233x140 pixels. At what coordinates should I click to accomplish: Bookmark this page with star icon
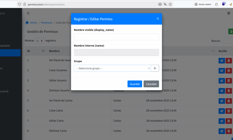pyautogui.click(x=170, y=4)
